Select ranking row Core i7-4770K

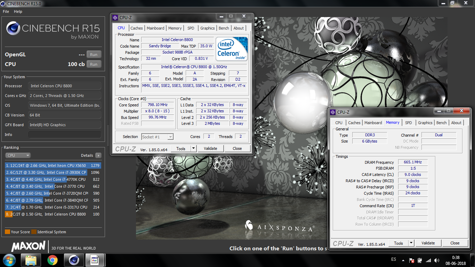(53, 179)
